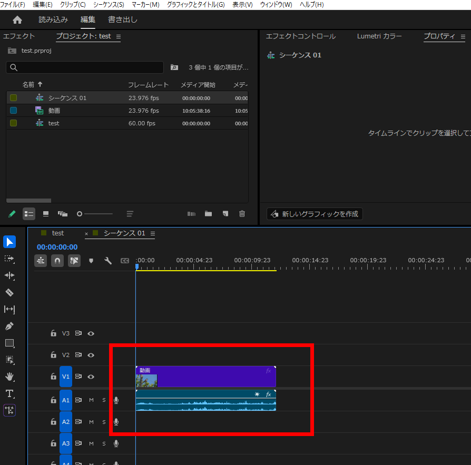Click the 新しいグラフィックを作成 button
The image size is (471, 465).
coord(315,214)
